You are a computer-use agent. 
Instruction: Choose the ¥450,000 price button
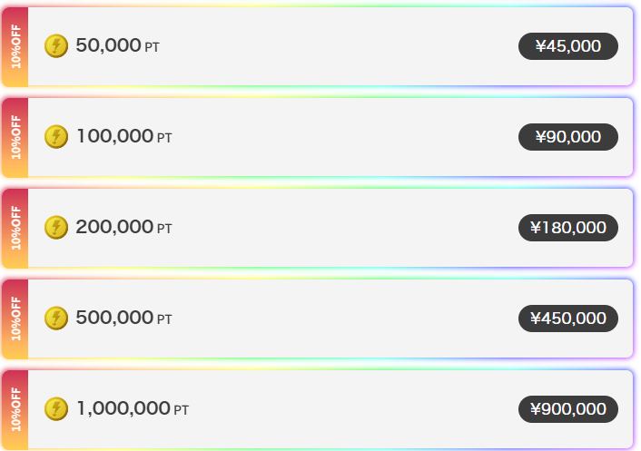point(568,319)
